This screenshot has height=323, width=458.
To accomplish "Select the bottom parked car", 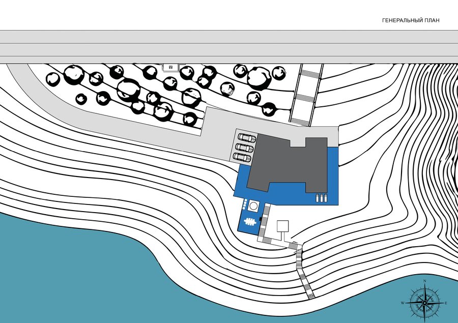I will (242, 158).
